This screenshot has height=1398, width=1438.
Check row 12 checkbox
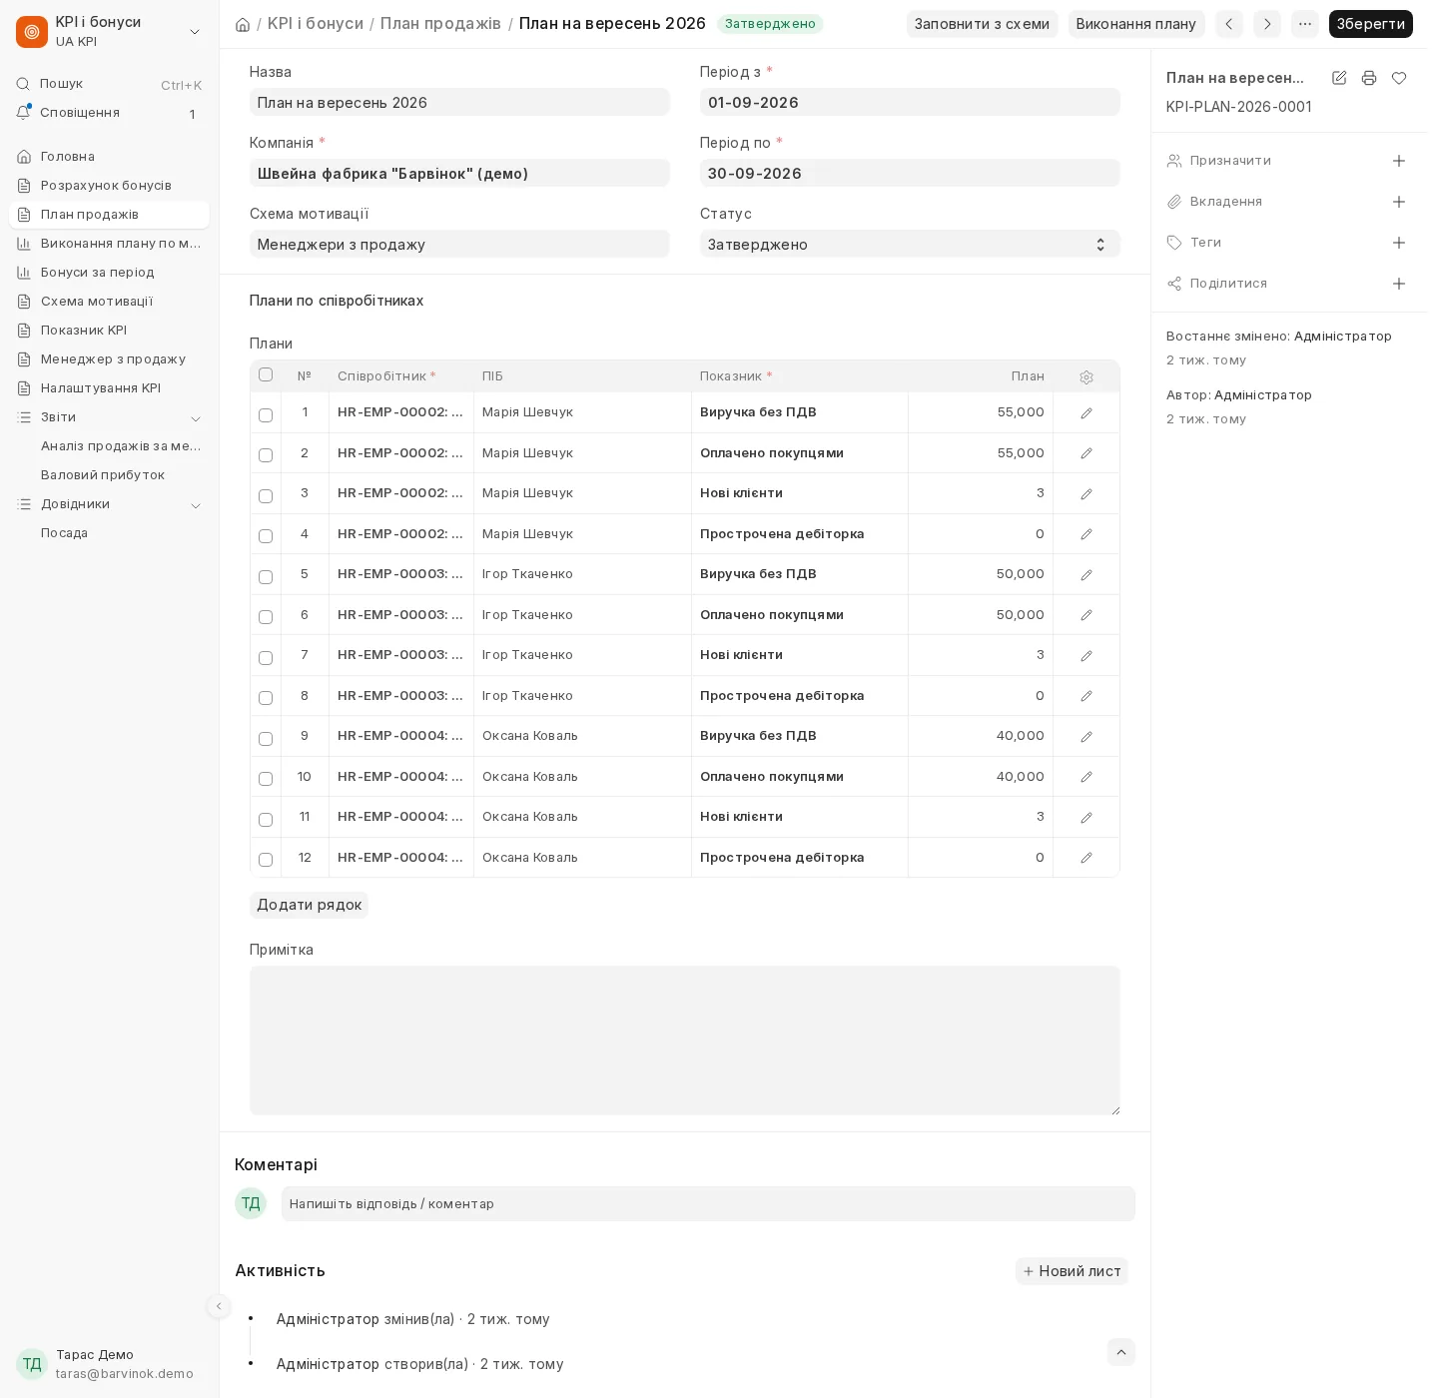[266, 859]
